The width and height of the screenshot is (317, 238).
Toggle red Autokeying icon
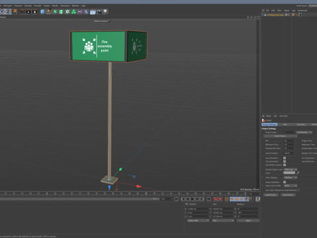tap(220, 199)
